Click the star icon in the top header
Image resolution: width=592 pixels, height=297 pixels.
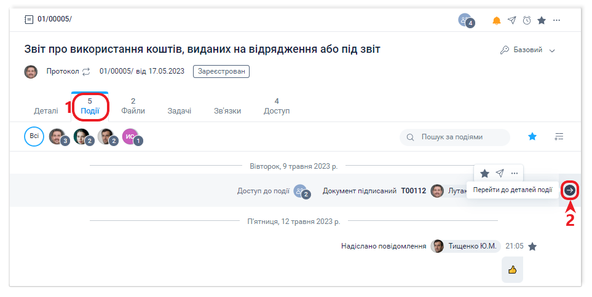(542, 20)
